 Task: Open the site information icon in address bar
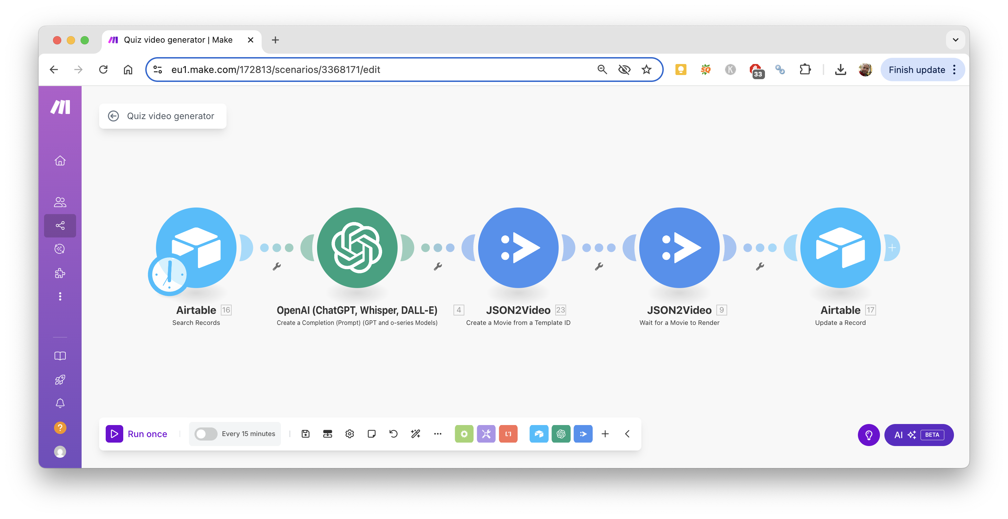pyautogui.click(x=158, y=70)
